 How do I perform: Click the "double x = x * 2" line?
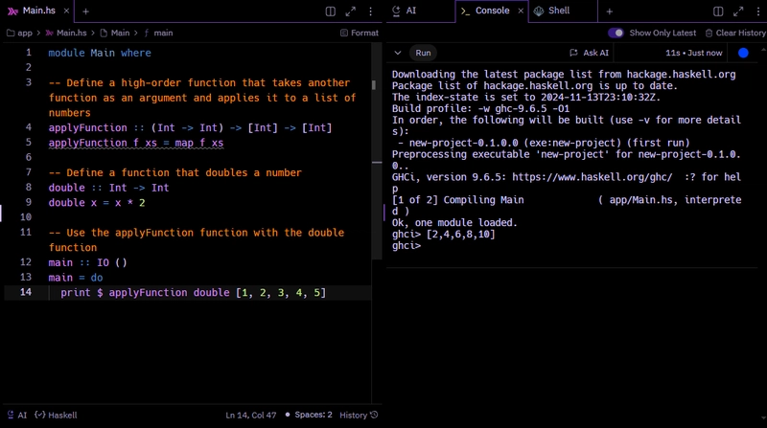97,202
